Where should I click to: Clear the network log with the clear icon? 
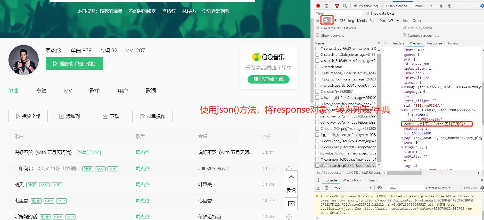click(326, 6)
